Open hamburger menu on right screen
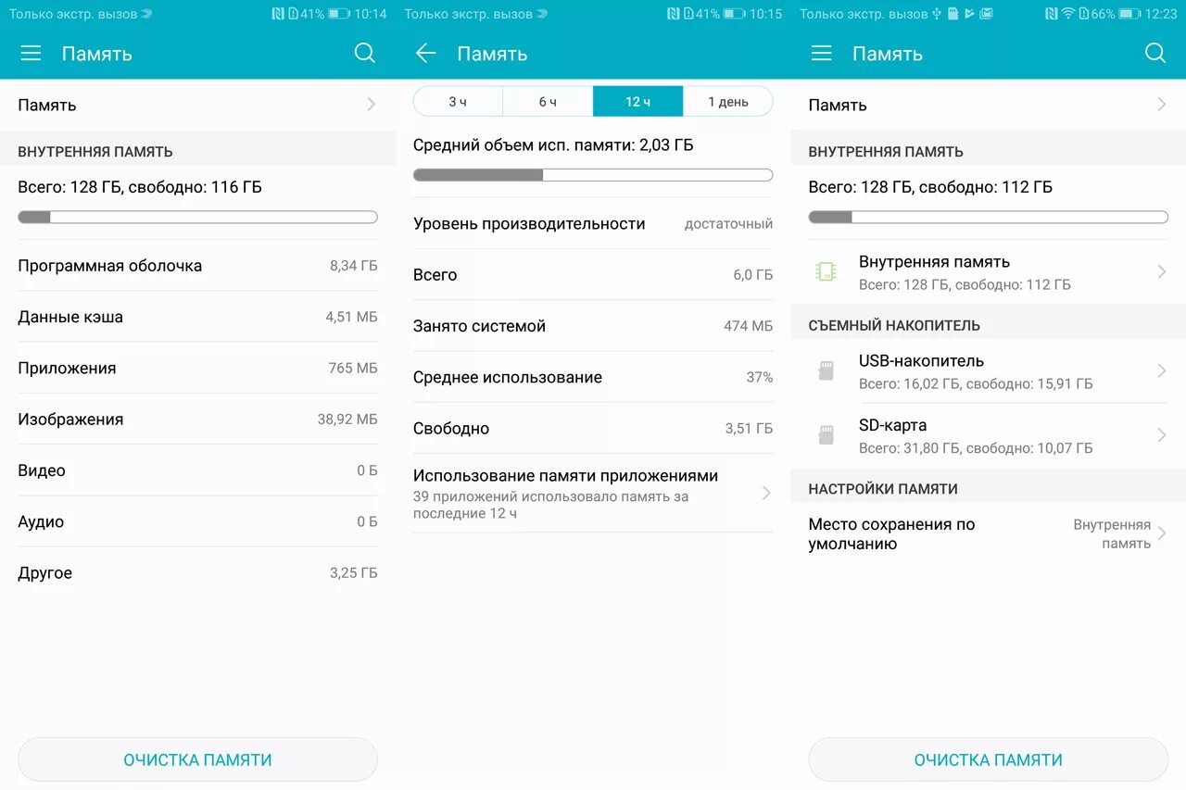 [x=821, y=54]
